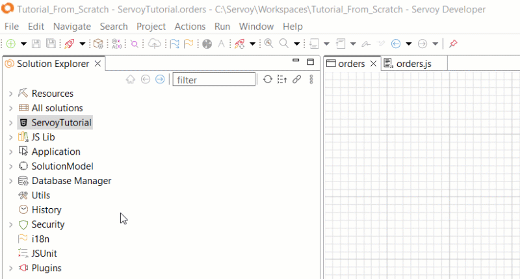
Task: Toggle link with editor chain icon
Action: coord(296,79)
